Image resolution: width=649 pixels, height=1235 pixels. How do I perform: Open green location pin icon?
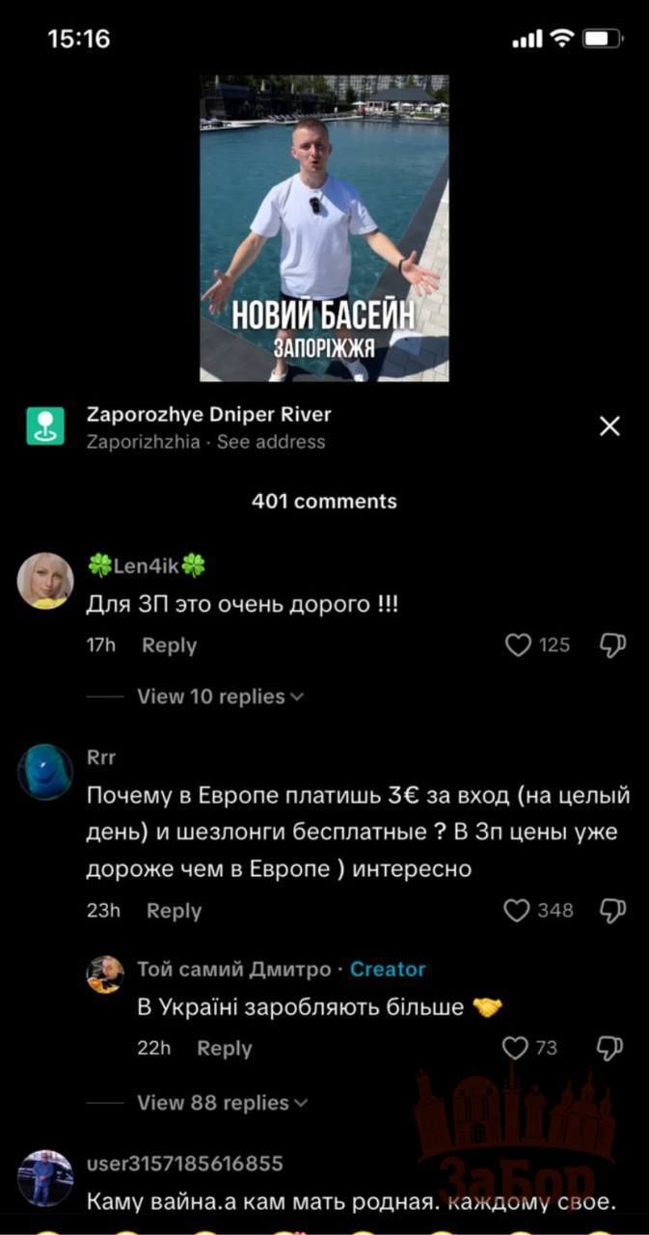click(45, 426)
